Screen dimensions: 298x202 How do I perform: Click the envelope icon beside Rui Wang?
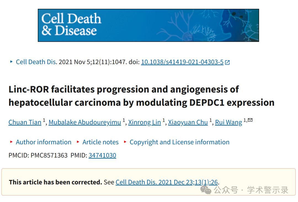[250, 120]
